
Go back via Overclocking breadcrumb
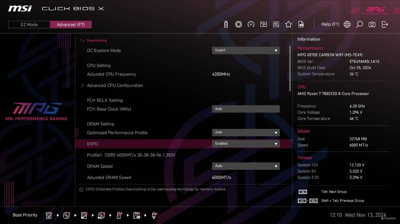tap(97, 41)
